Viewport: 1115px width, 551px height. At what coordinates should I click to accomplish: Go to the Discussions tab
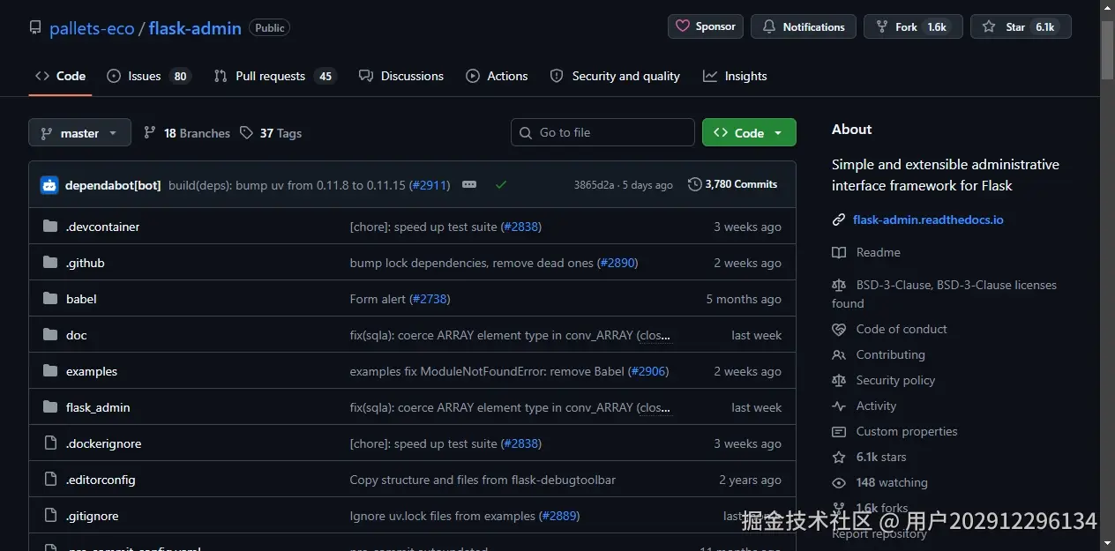tap(401, 76)
